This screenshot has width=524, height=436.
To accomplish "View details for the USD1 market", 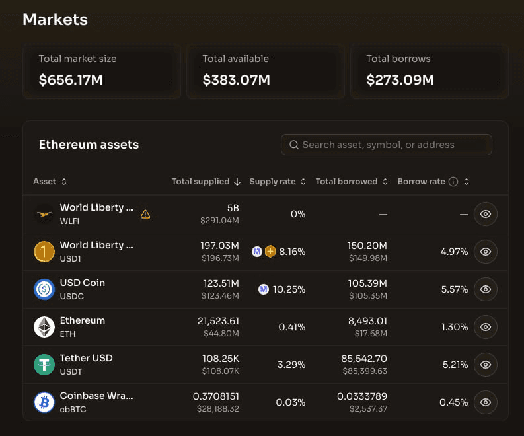I will coord(486,252).
